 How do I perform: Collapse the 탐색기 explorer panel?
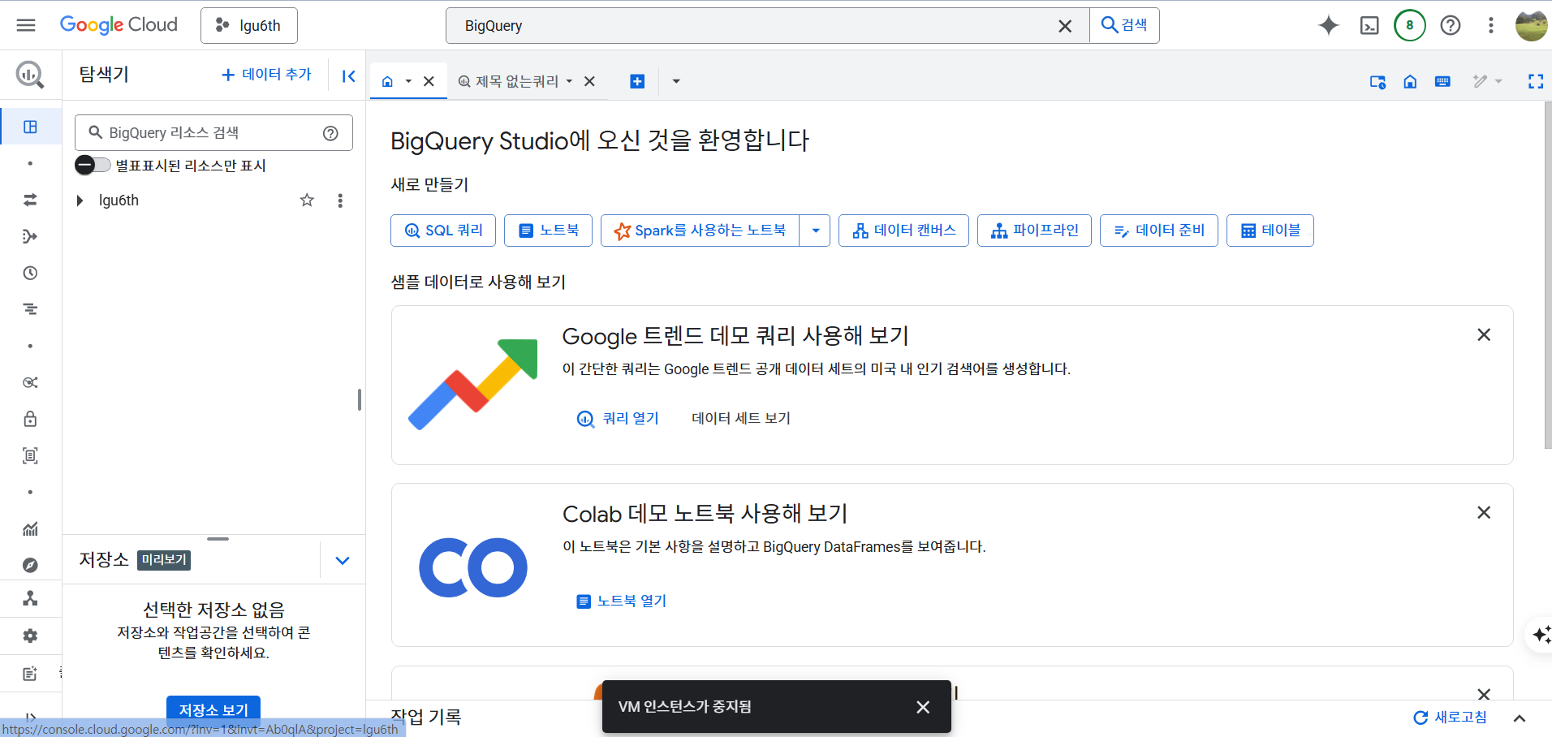(x=349, y=75)
